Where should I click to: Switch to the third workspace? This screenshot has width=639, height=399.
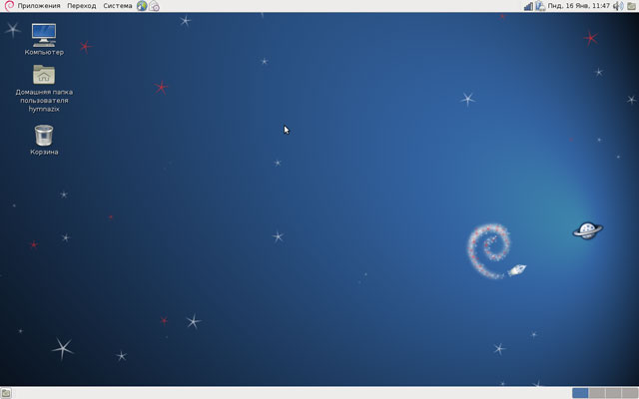[613, 393]
